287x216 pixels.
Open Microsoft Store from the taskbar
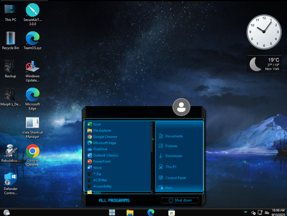(x=171, y=212)
